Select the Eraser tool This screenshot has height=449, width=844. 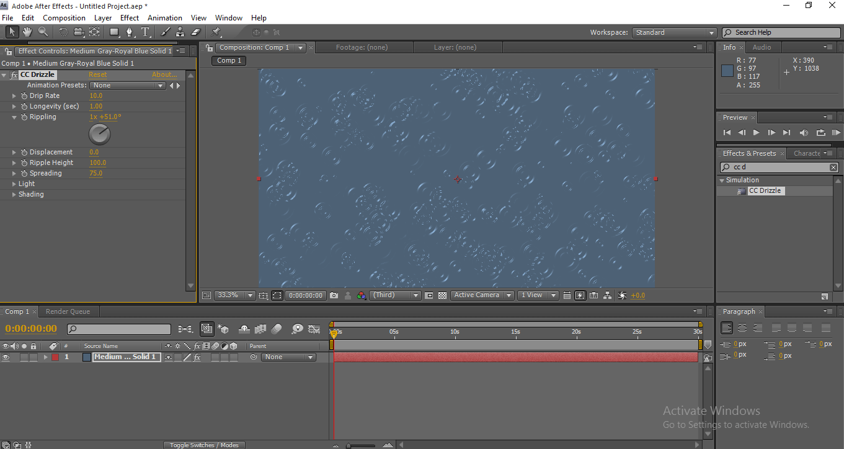point(196,32)
